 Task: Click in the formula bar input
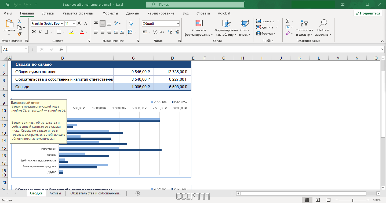(224, 49)
